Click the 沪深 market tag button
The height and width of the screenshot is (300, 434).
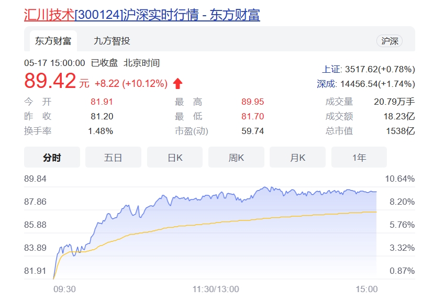coord(390,41)
